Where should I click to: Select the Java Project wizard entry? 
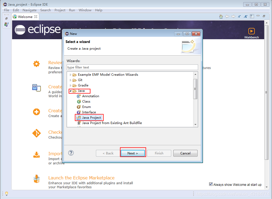pos(89,118)
